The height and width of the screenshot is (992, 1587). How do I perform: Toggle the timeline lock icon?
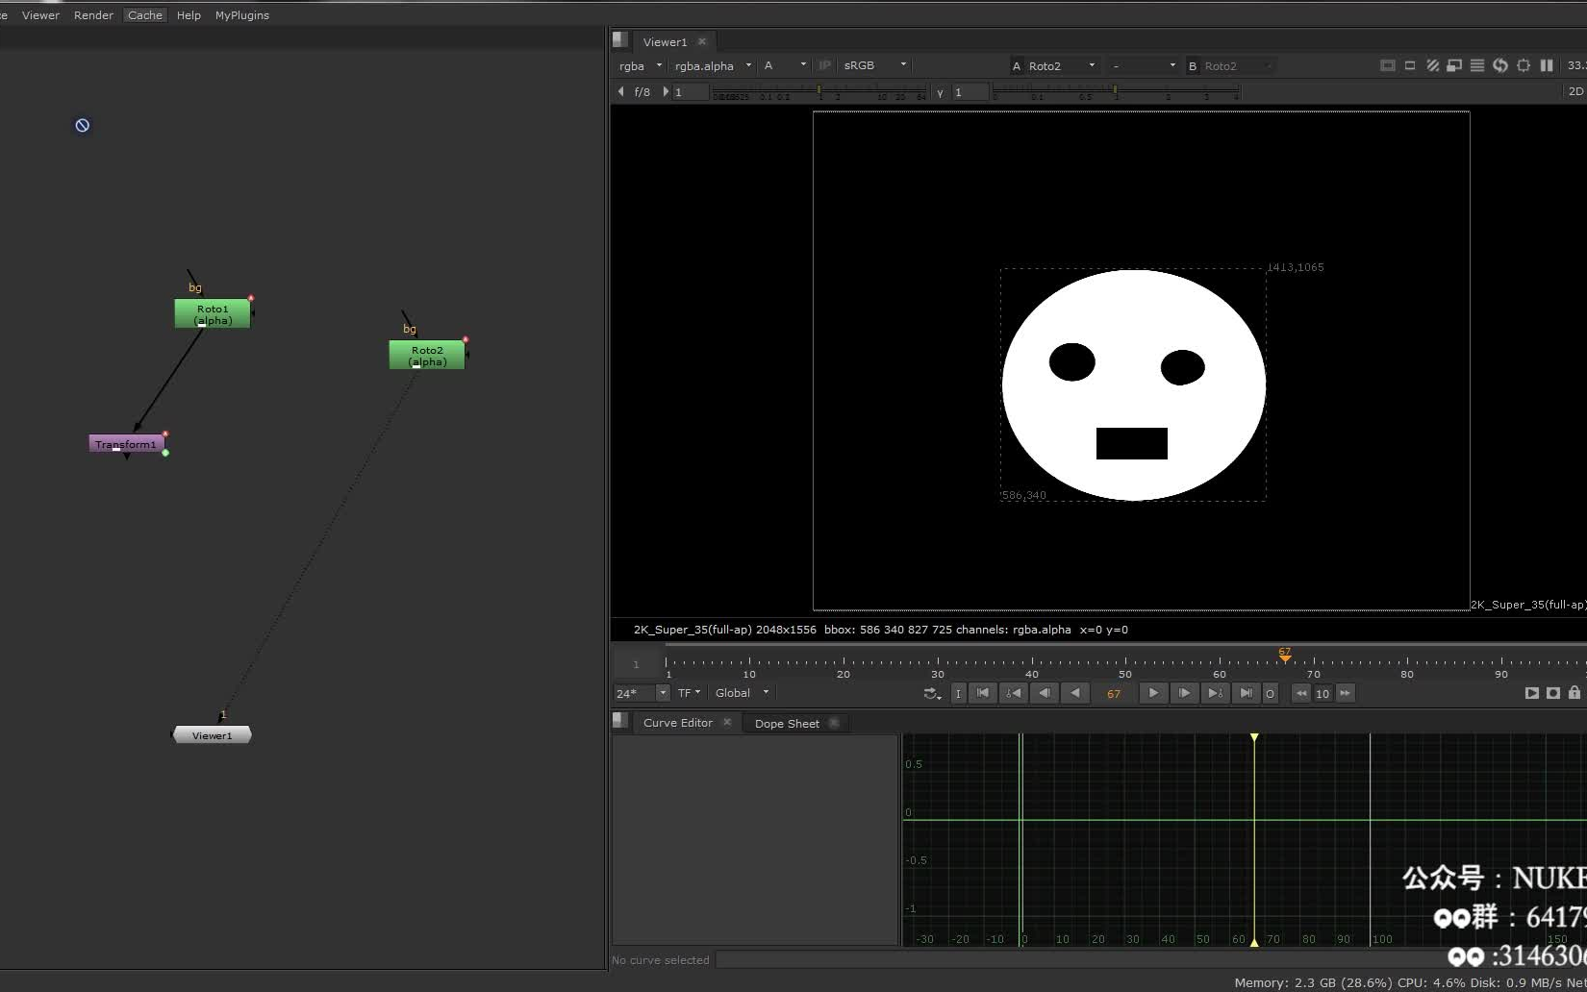point(1574,693)
